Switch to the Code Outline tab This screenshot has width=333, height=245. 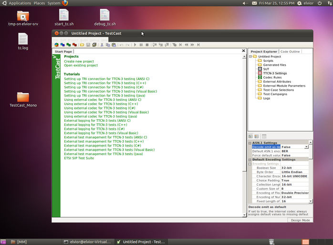coord(290,51)
